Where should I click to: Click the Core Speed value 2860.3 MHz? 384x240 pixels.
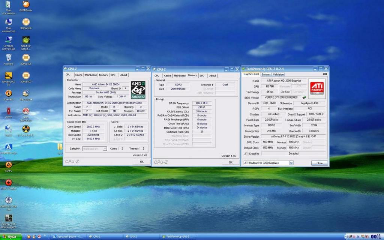pos(93,127)
